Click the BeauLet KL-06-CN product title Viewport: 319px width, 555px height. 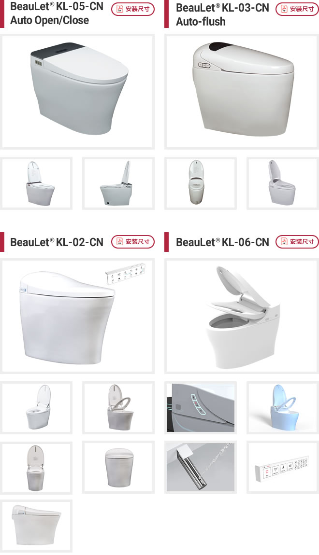pyautogui.click(x=223, y=242)
